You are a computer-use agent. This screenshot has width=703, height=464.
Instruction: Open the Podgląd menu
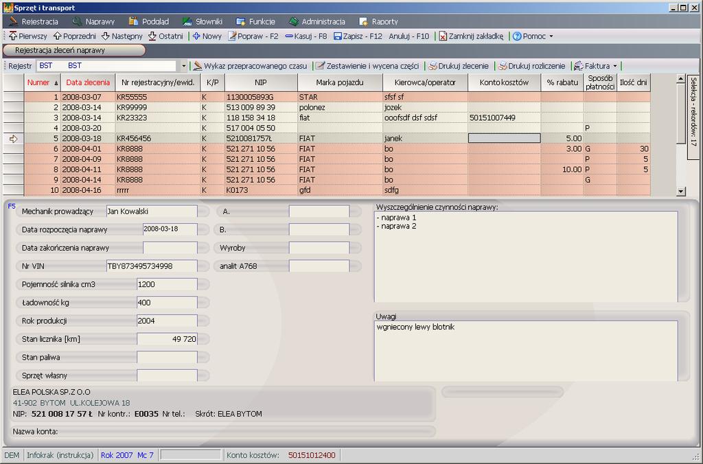tap(149, 21)
